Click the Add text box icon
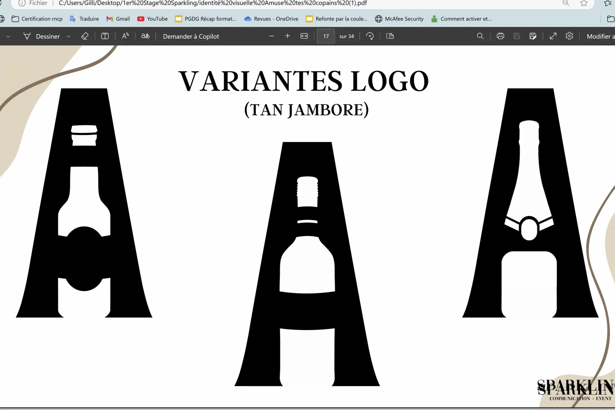Screen dimensions: 615x410 tap(105, 36)
